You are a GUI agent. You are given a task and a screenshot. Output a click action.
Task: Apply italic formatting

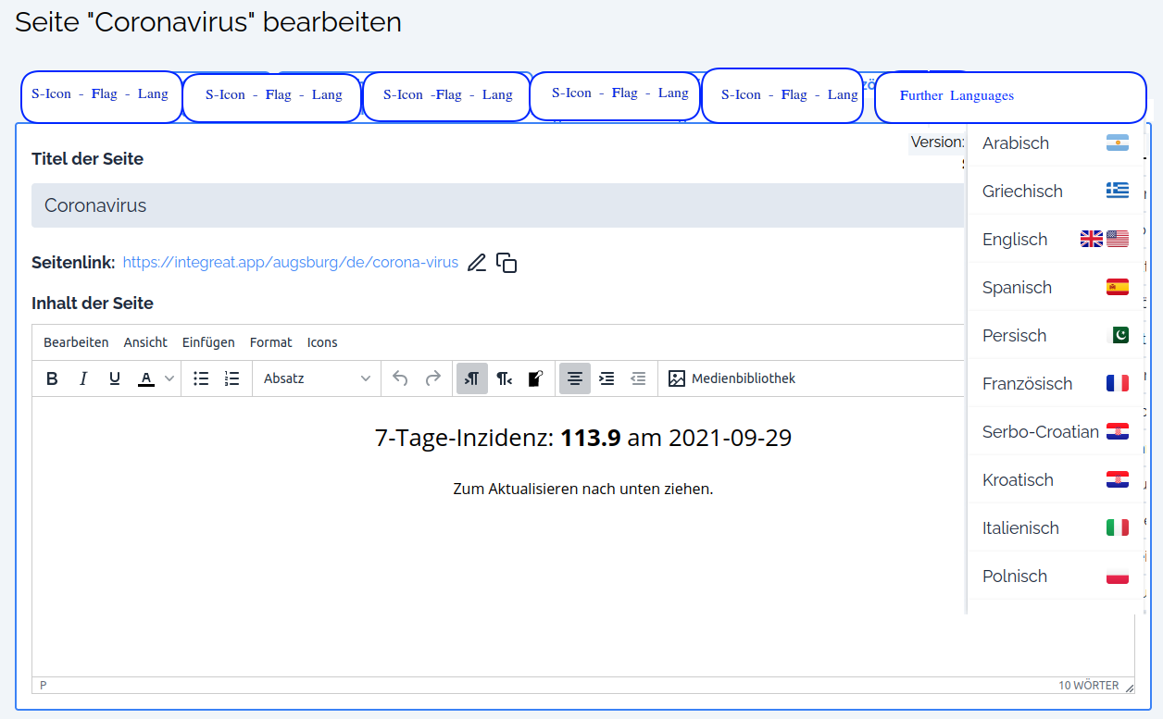coord(83,378)
